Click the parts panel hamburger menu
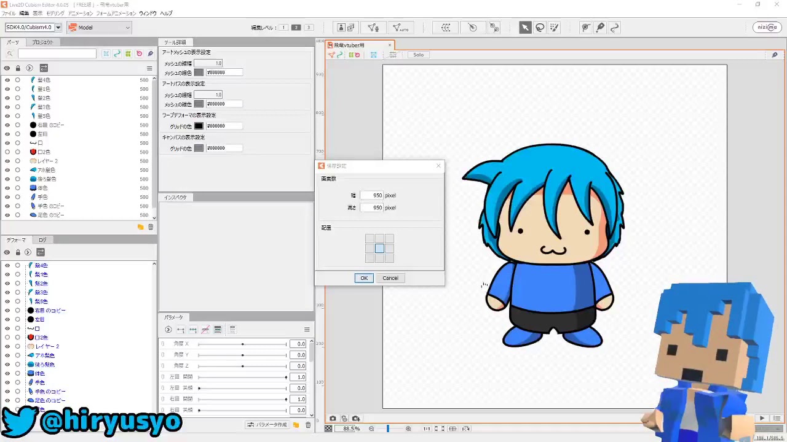787x442 pixels. 149,68
